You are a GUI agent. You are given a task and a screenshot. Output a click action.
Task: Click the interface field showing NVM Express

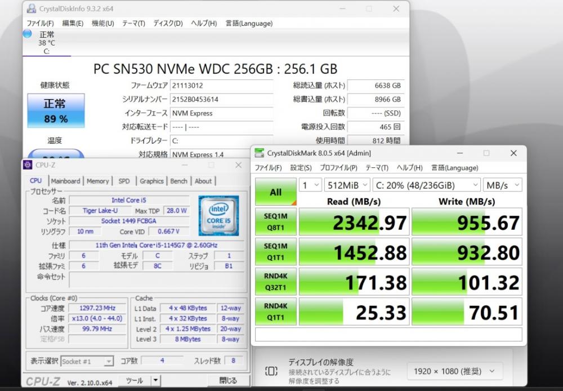coord(221,113)
